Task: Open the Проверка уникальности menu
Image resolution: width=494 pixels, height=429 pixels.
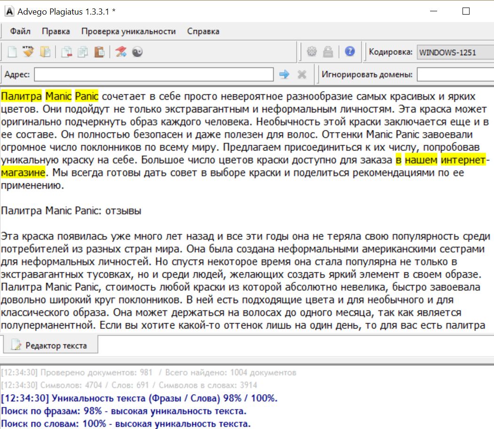Action: click(x=128, y=31)
